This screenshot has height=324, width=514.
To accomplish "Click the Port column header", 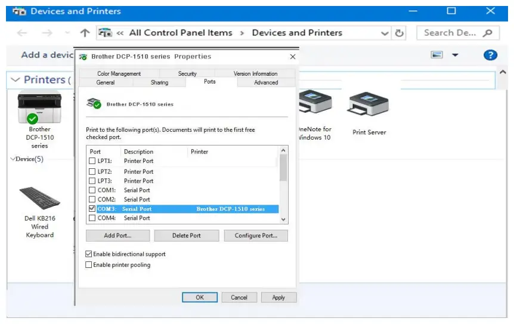I will (95, 152).
